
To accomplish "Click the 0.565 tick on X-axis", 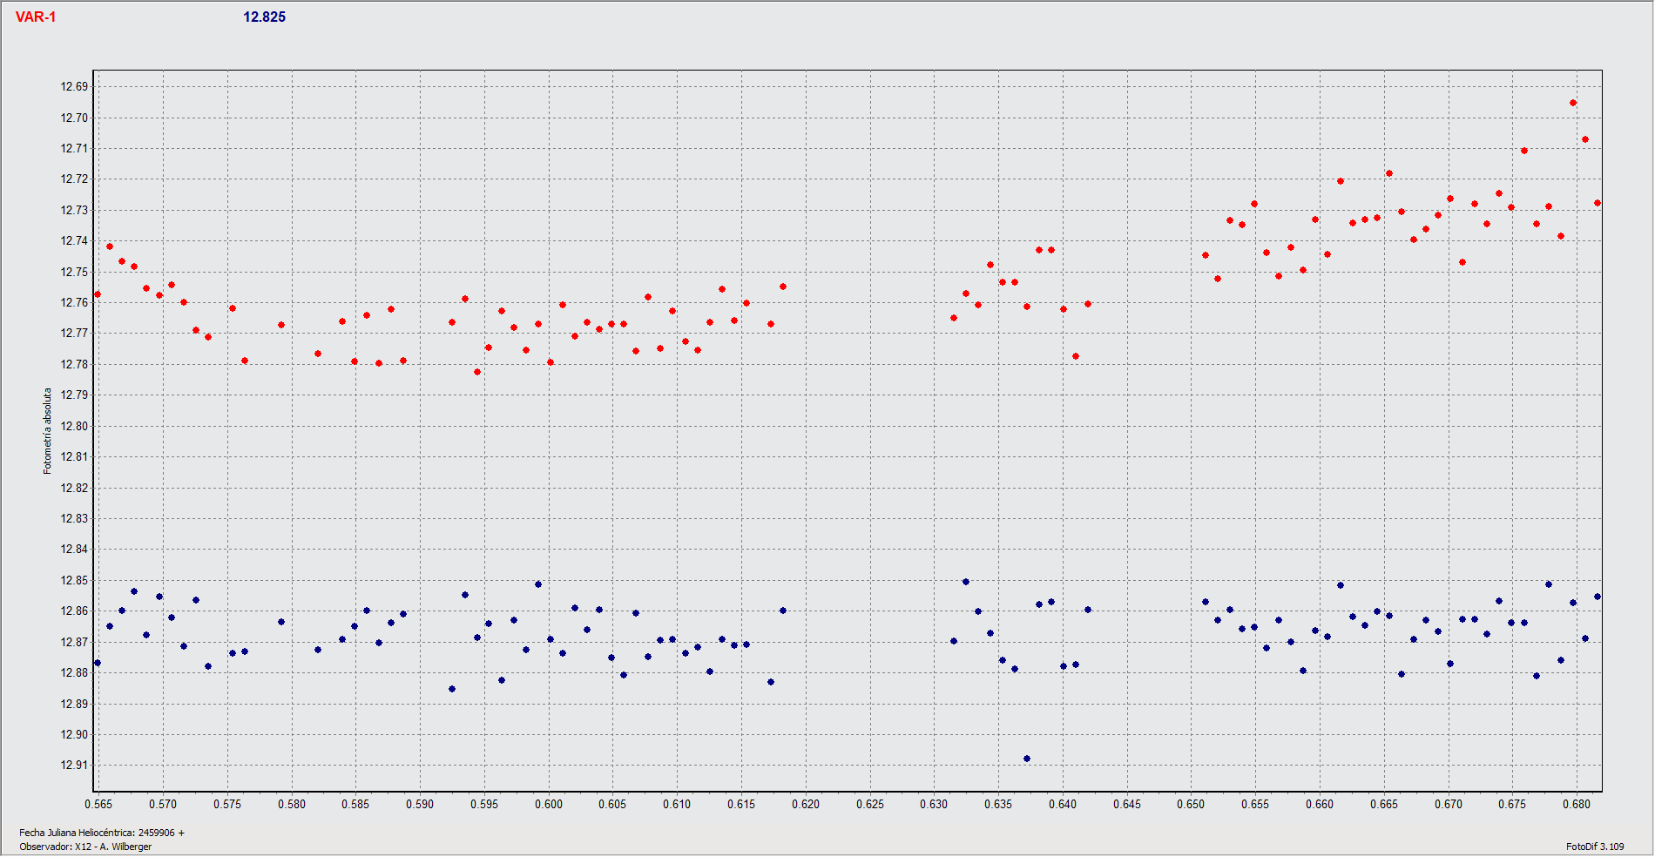I will click(98, 804).
